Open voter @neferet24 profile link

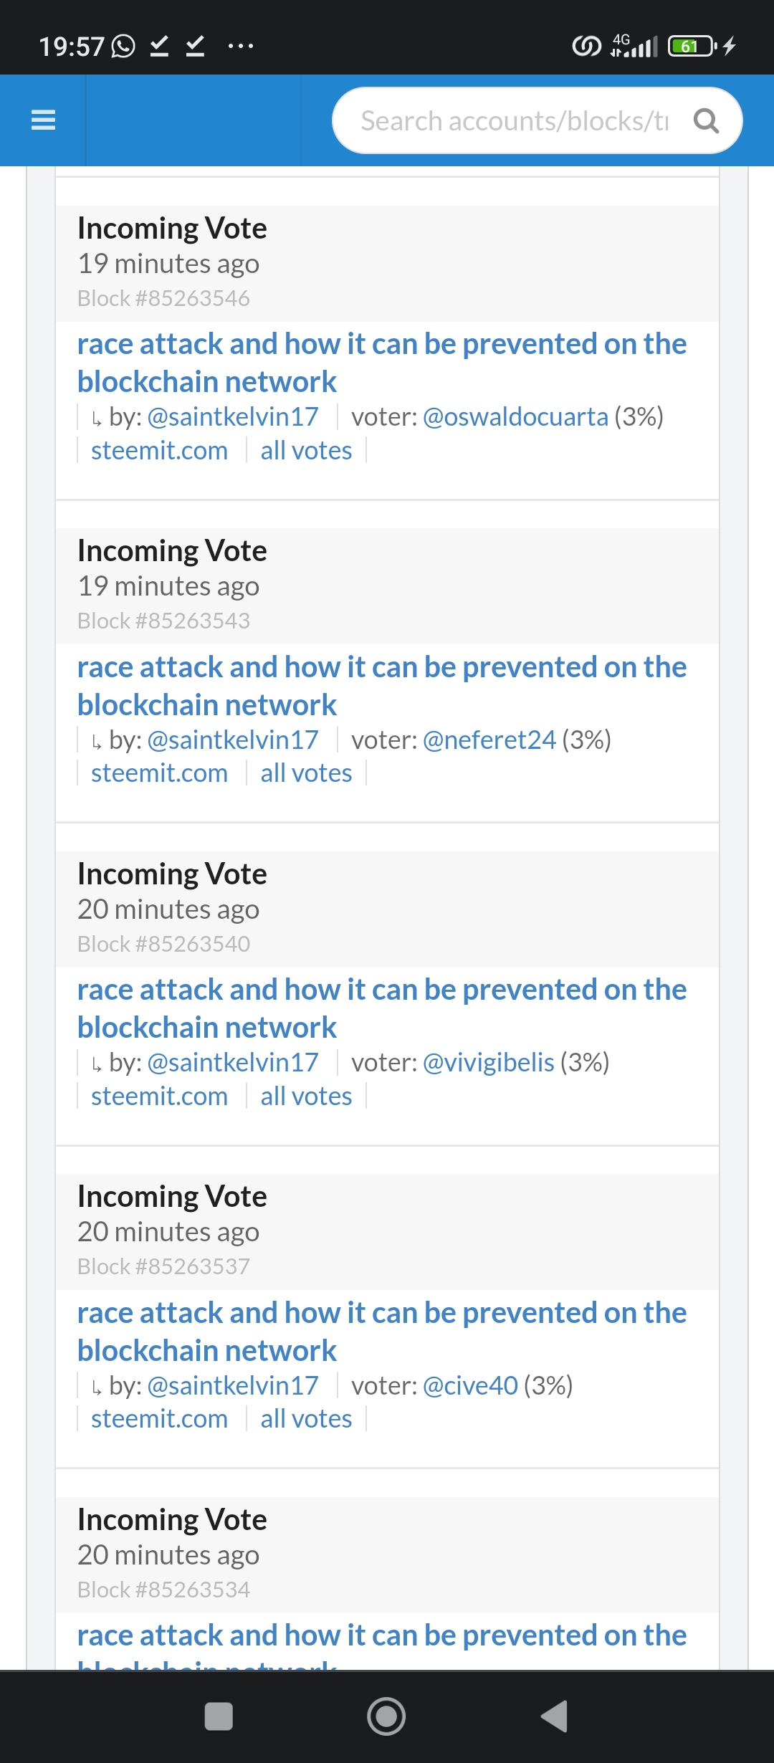click(x=489, y=740)
